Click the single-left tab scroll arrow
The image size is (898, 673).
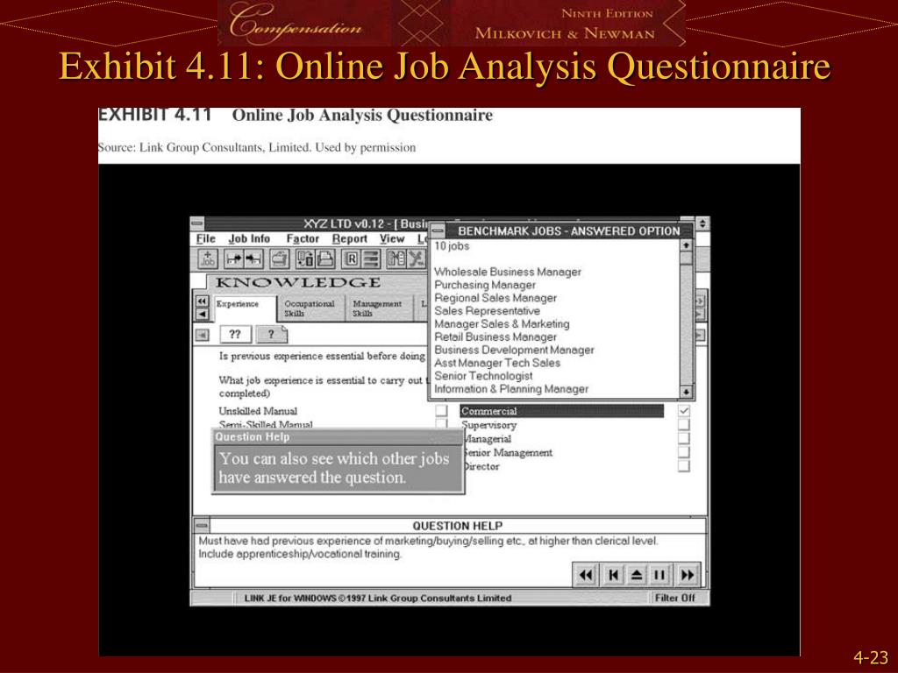click(202, 314)
